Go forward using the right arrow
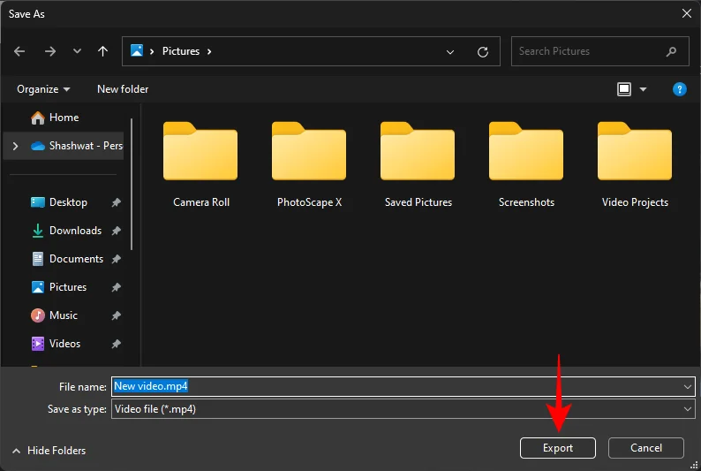701x471 pixels. click(50, 51)
